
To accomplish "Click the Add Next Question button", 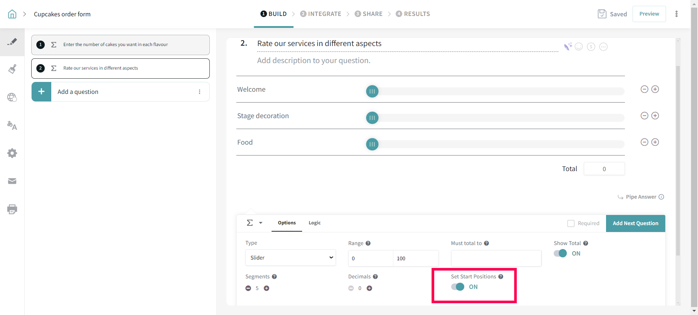I will point(635,223).
